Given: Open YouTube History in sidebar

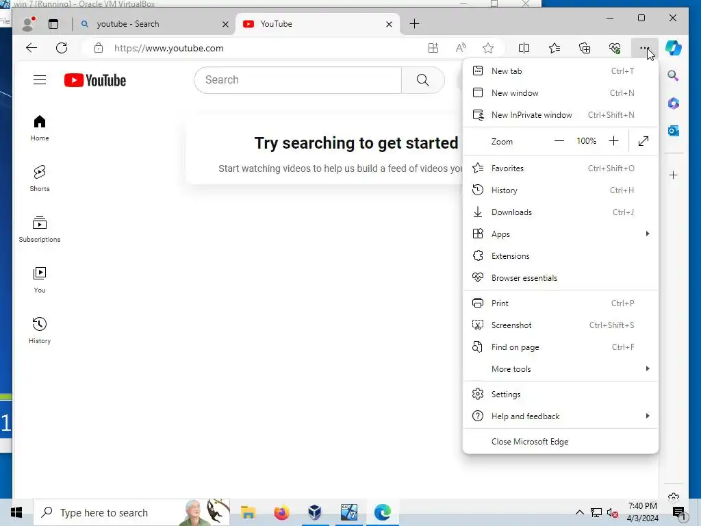Looking at the screenshot, I should [x=40, y=331].
